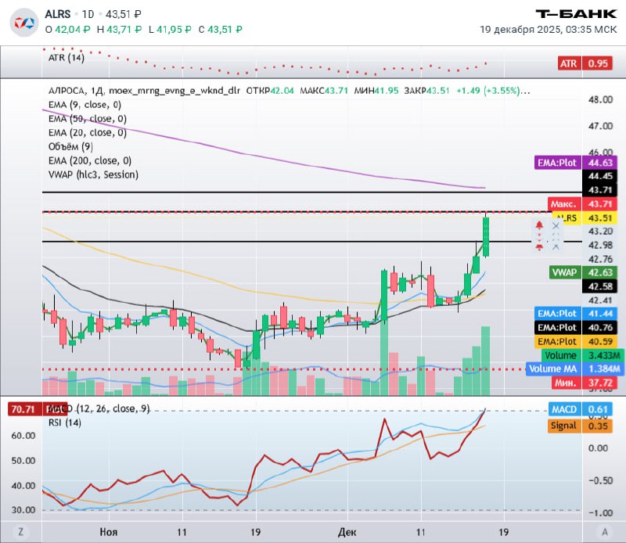Click the Z button at bottom left
Viewport: 626px width, 543px height.
point(20,532)
